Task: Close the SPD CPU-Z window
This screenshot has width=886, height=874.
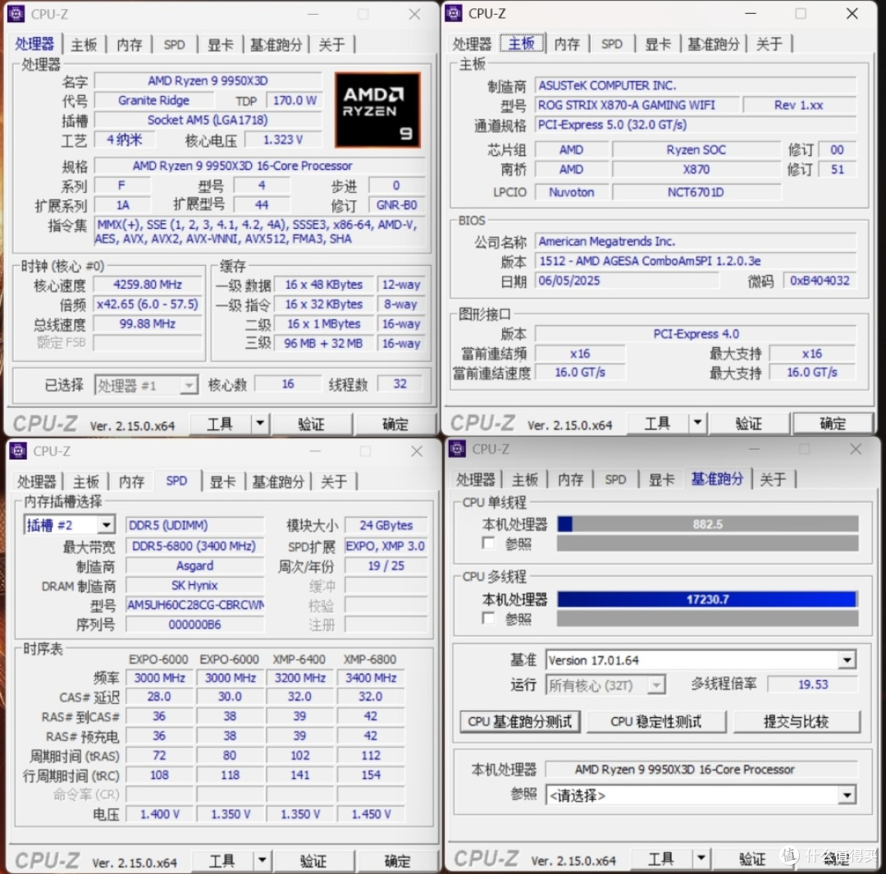Action: tap(417, 451)
